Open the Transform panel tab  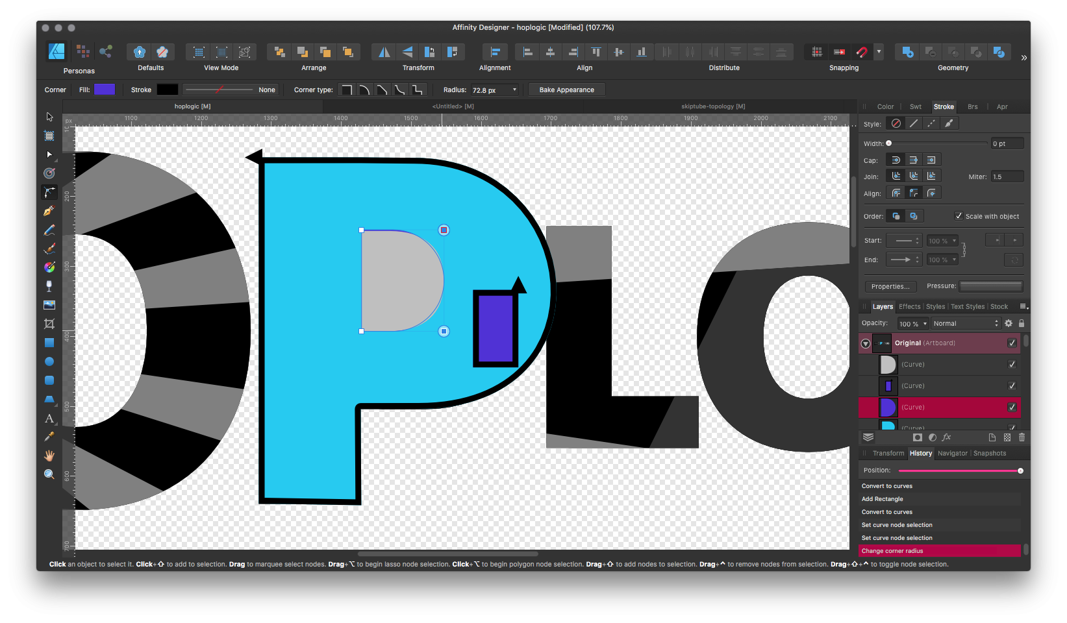888,453
